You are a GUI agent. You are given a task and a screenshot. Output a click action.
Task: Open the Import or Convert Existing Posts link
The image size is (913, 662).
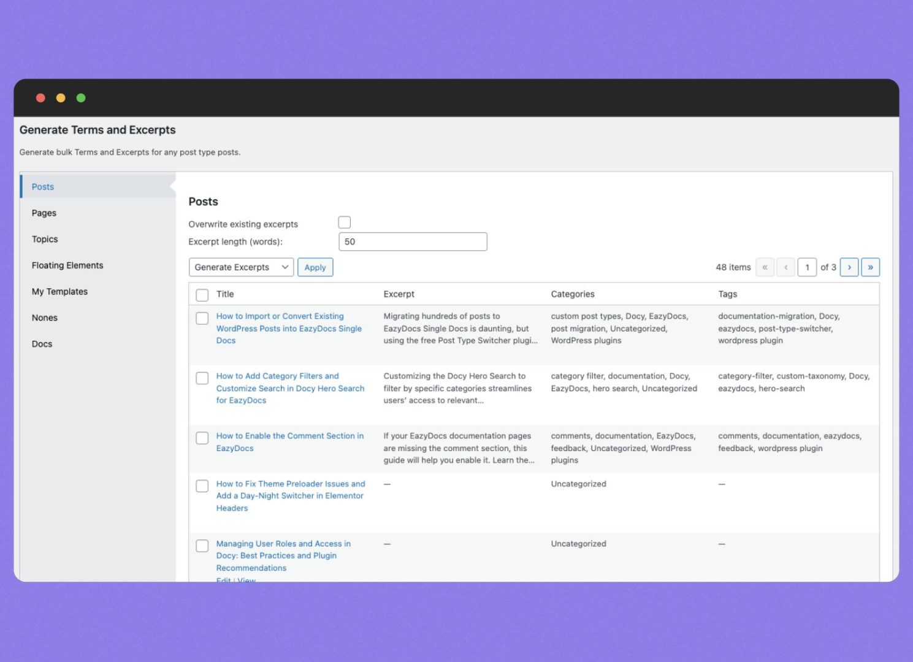tap(288, 328)
